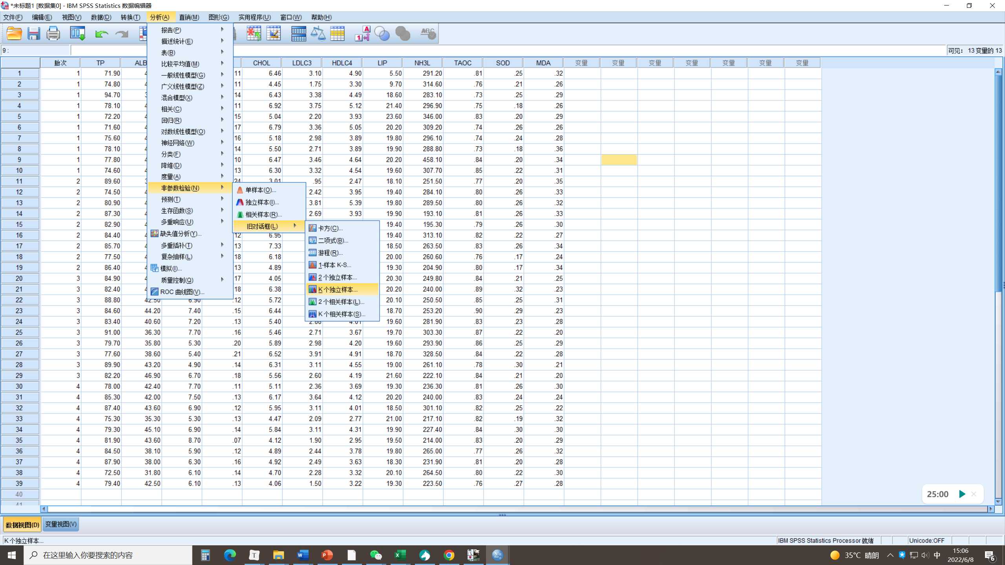Click the Windows taskbar search box
1005x565 pixels.
pyautogui.click(x=108, y=555)
